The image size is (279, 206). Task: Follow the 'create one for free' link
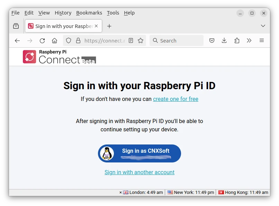[175, 99]
